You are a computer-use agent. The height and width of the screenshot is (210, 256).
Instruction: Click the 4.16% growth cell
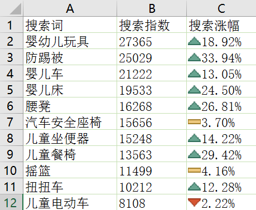tap(221, 170)
